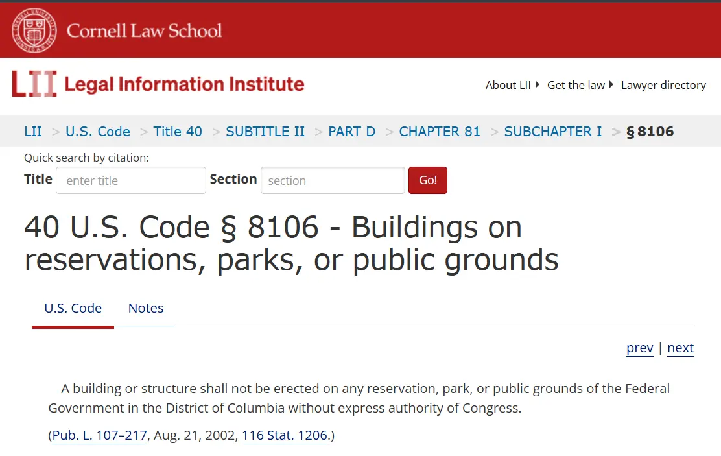721x456 pixels.
Task: Go to the prev section link
Action: point(639,348)
